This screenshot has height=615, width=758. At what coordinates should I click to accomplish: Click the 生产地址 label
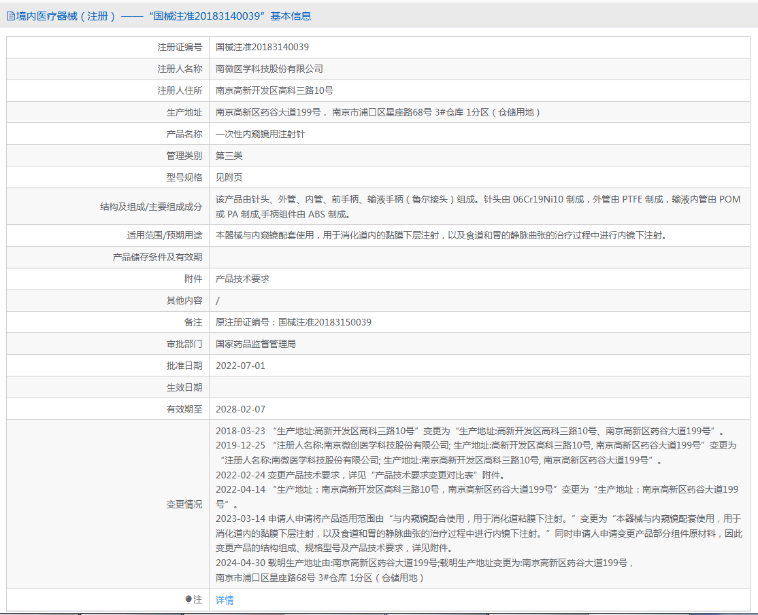tap(184, 113)
